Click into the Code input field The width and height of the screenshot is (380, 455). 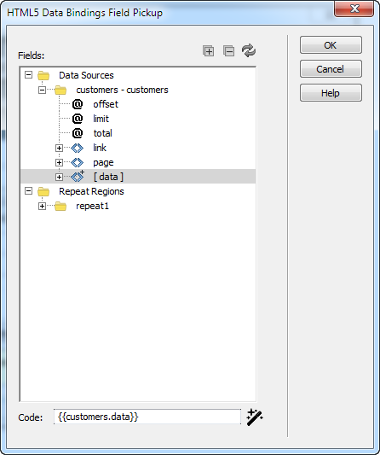[147, 417]
